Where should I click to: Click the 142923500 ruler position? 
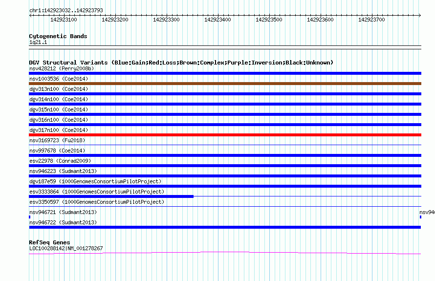click(x=269, y=20)
